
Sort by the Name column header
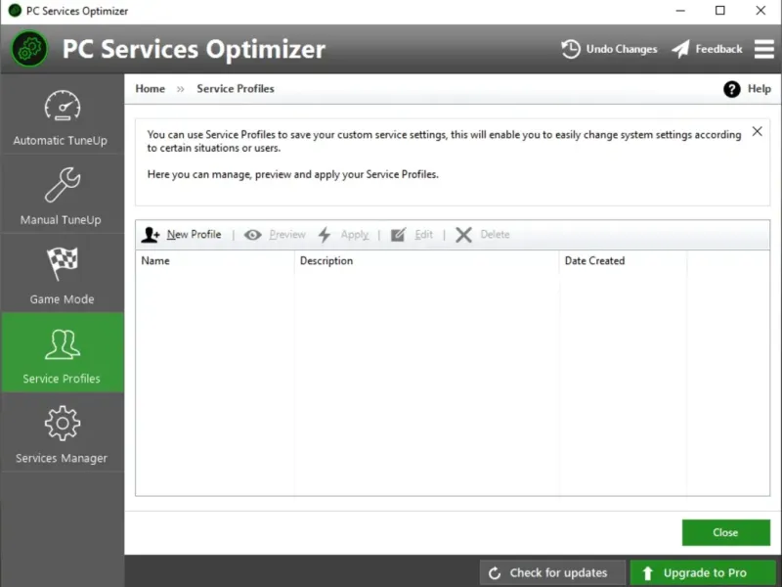click(214, 260)
